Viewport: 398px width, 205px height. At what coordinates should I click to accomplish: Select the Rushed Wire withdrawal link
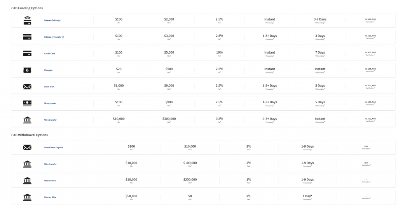pos(50,197)
